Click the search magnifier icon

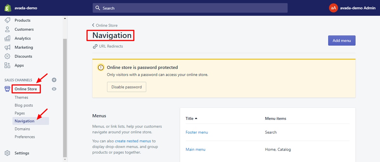(98, 8)
